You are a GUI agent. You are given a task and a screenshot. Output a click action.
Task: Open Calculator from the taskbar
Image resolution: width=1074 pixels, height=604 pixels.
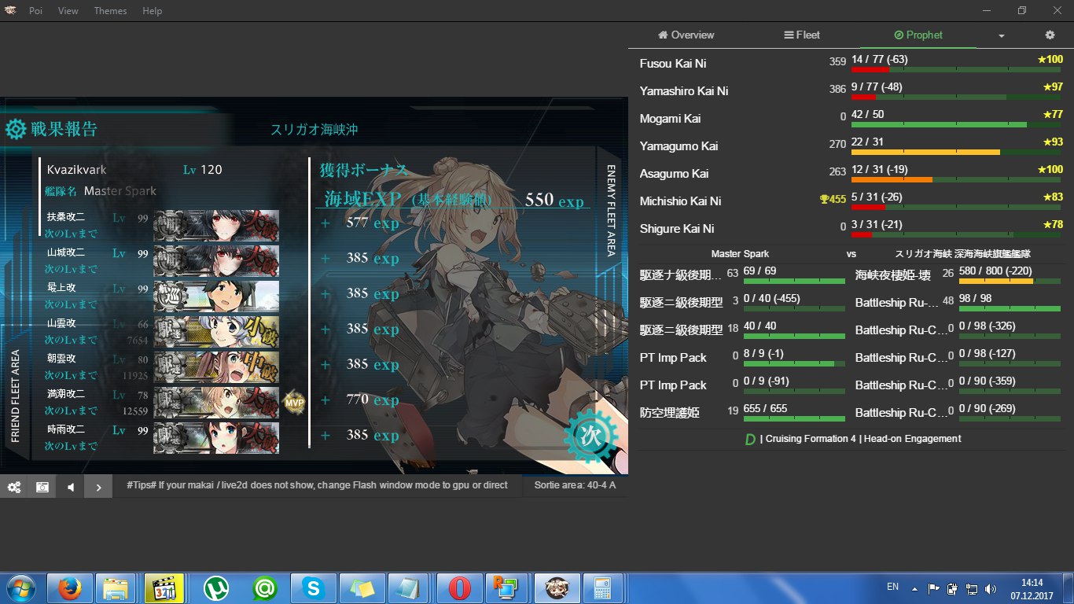(602, 587)
